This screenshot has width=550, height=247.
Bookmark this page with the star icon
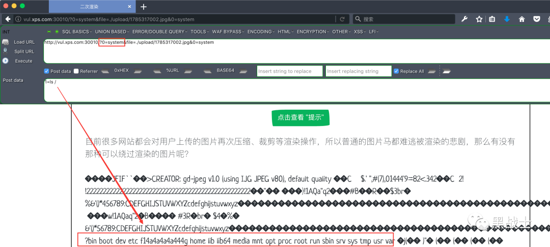(479, 19)
